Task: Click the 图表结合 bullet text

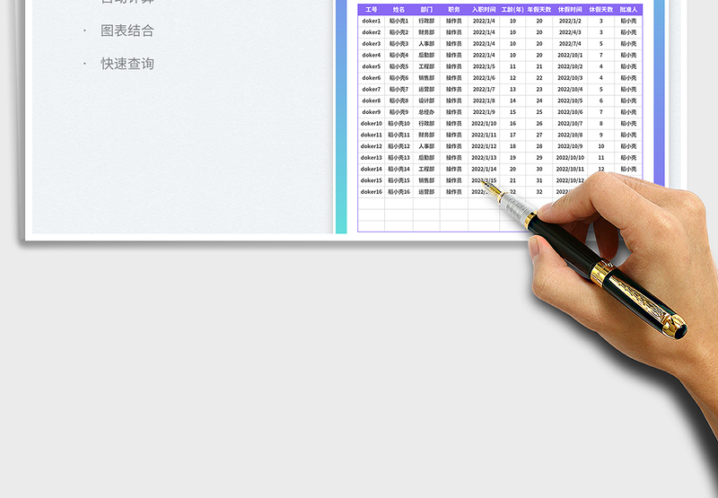Action: tap(127, 31)
